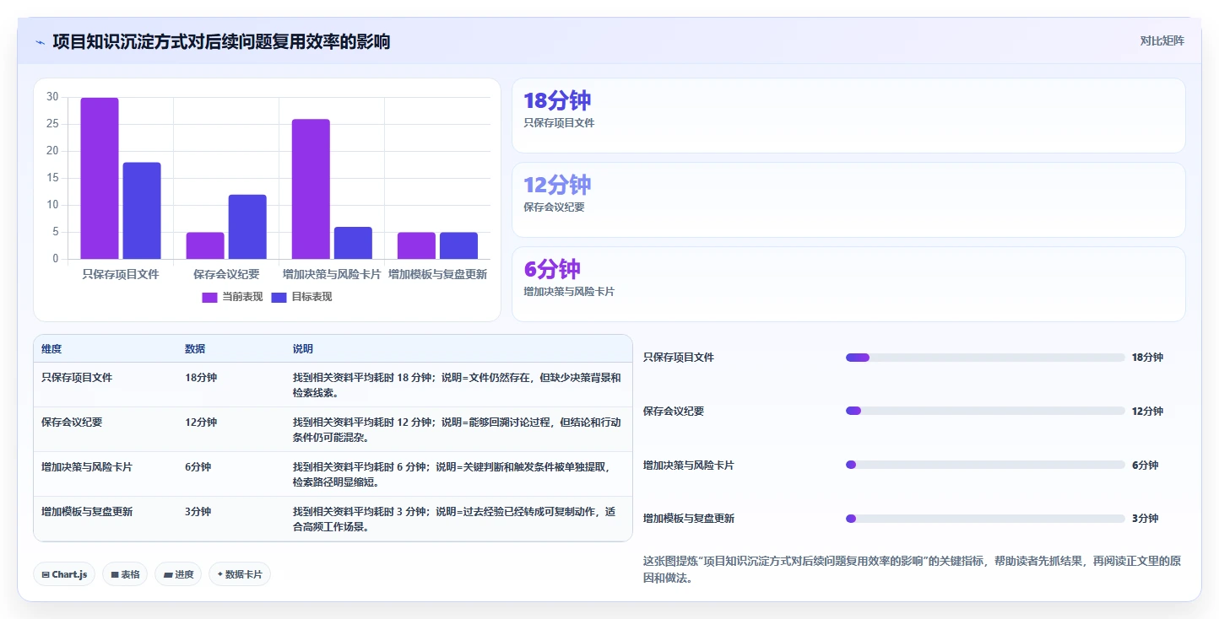Click the 只保存项目文件 table cell

(x=77, y=378)
